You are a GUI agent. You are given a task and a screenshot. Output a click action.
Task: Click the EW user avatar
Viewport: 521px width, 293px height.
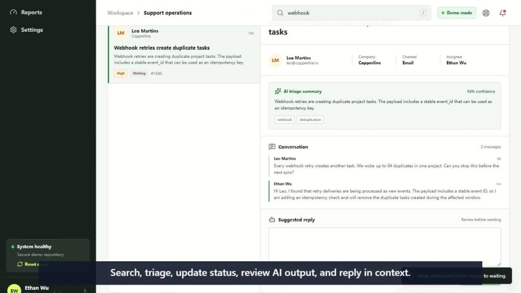coord(14,289)
